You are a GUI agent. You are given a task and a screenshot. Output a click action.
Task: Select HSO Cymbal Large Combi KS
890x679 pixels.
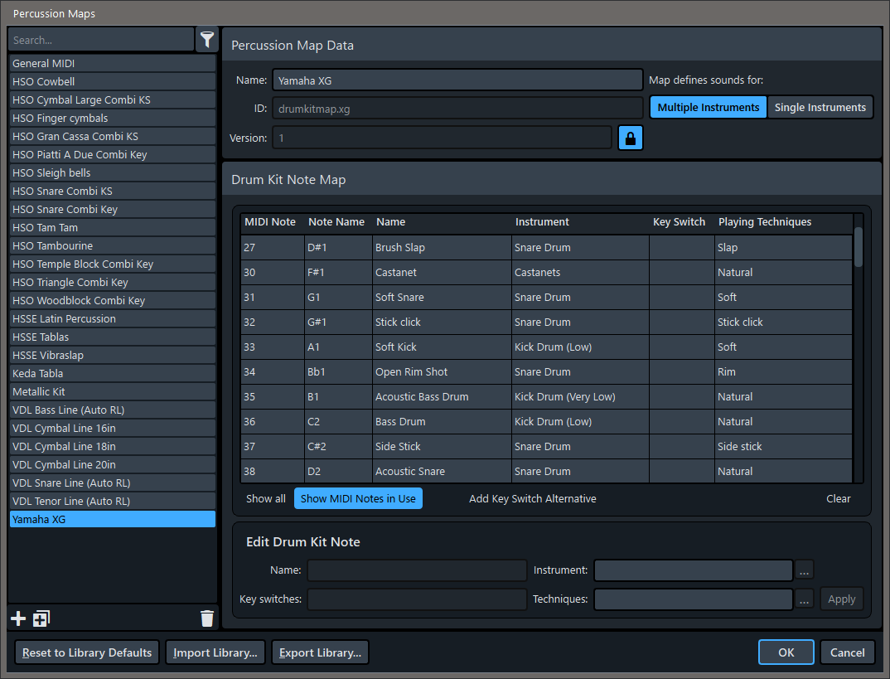pos(113,100)
